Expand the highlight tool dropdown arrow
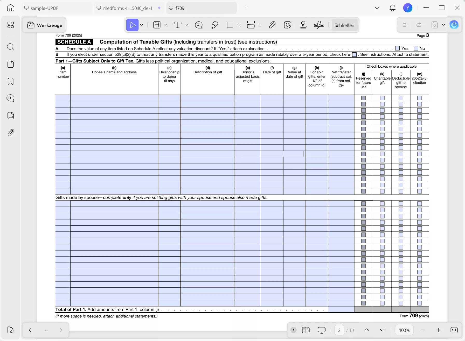This screenshot has height=341, width=465. [166, 25]
